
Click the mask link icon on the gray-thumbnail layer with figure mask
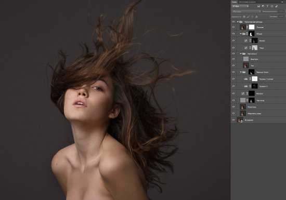click(248, 100)
